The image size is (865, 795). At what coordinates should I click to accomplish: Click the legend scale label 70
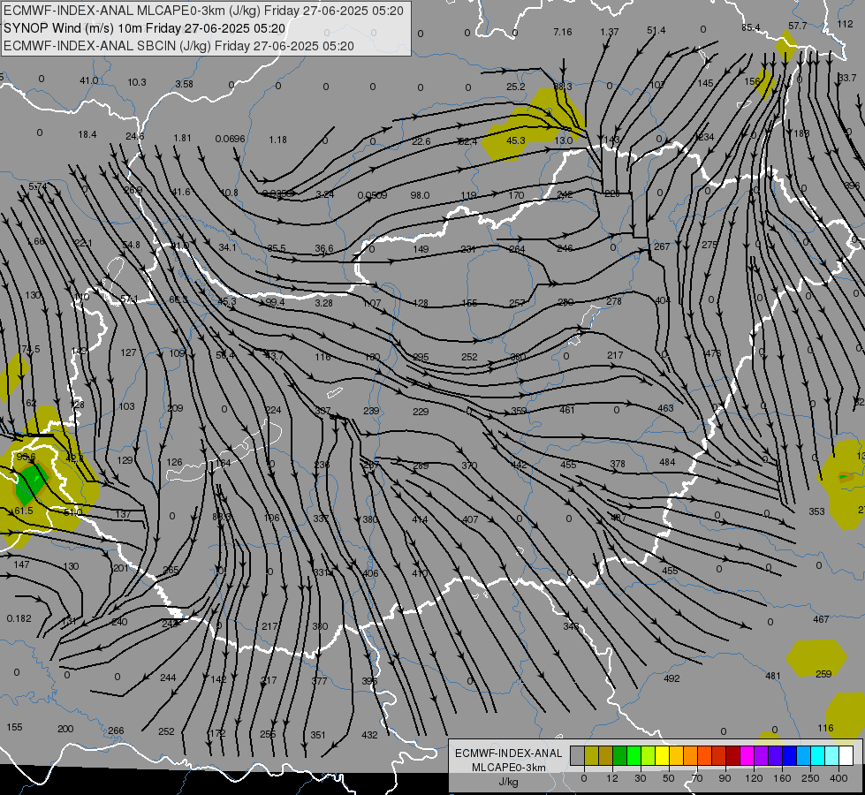pos(697,778)
